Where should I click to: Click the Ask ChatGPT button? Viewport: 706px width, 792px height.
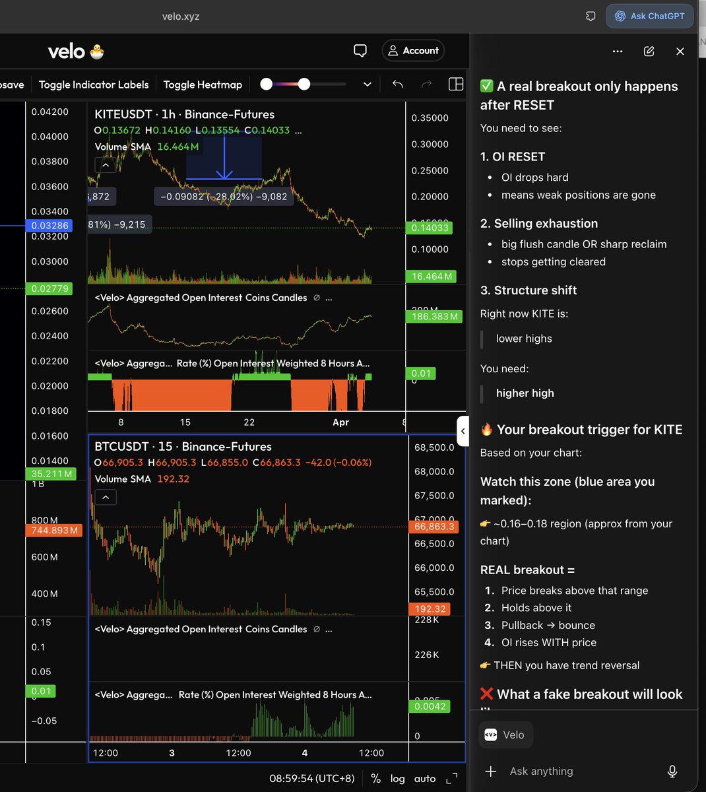coord(650,16)
